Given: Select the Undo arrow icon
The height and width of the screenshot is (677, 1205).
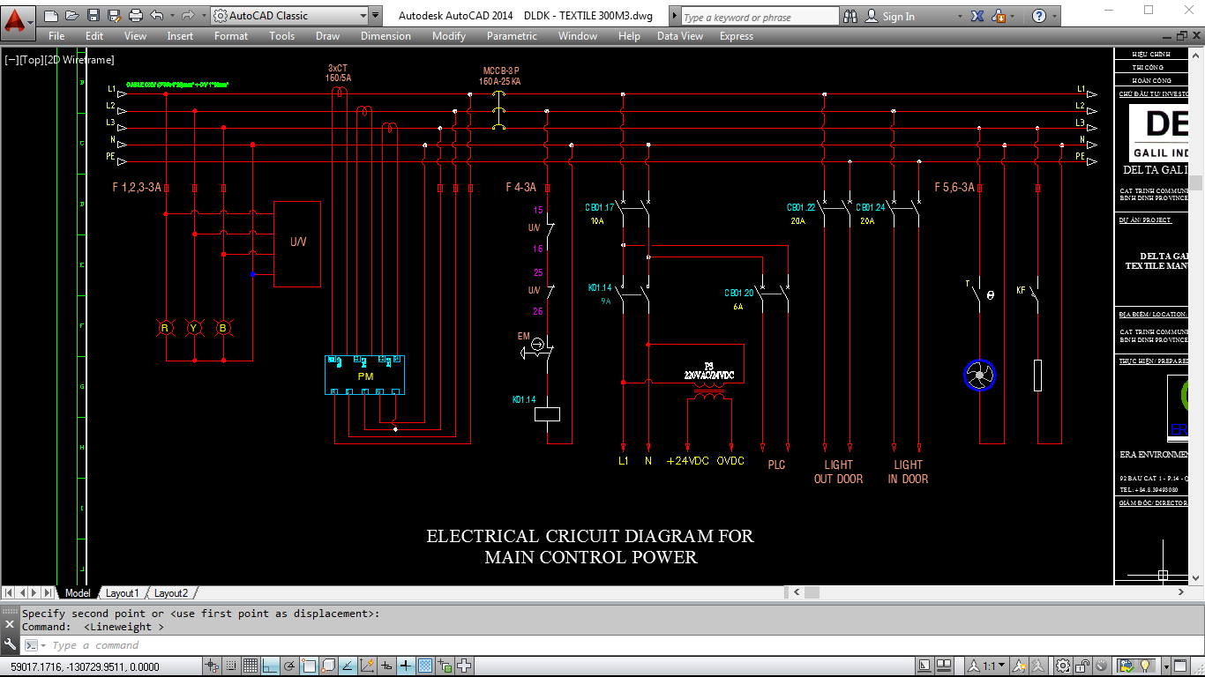Looking at the screenshot, I should click(x=157, y=15).
